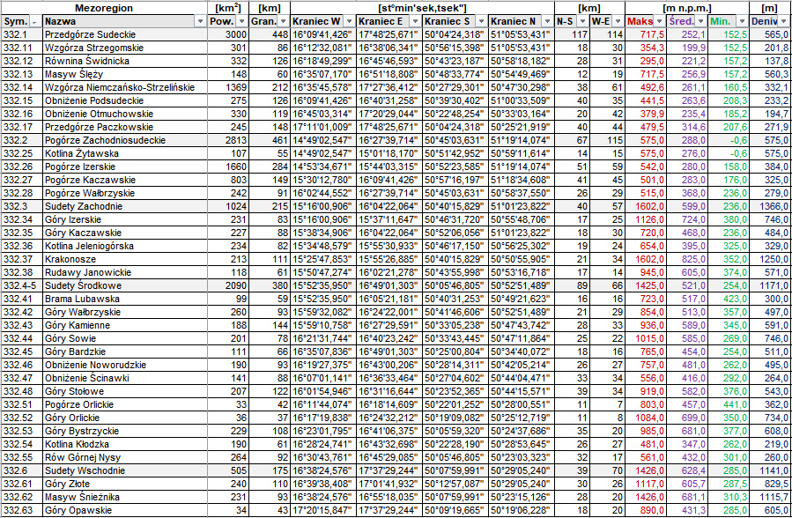The height and width of the screenshot is (518, 792).
Task: Expand the Kraniec W filter dropdown
Action: (x=350, y=21)
